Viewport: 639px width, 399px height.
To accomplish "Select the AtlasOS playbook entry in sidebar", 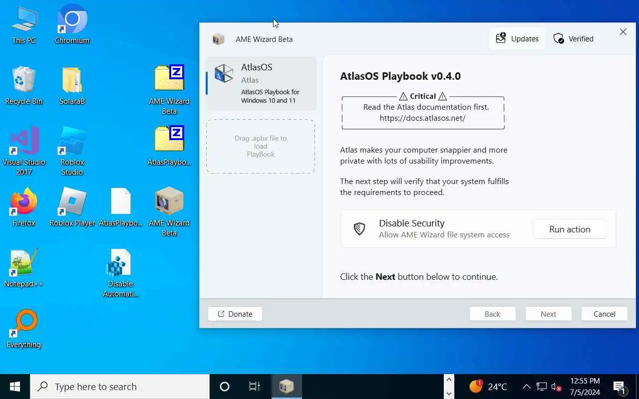I will click(261, 83).
